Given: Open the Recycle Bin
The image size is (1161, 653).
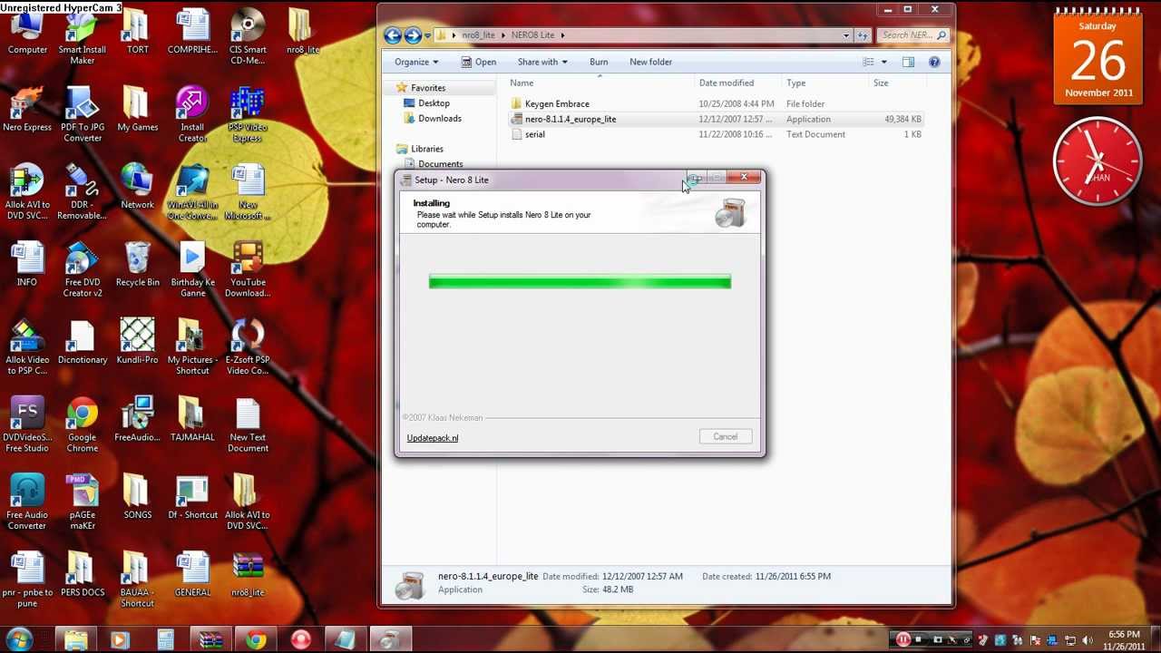Looking at the screenshot, I should pos(137,265).
